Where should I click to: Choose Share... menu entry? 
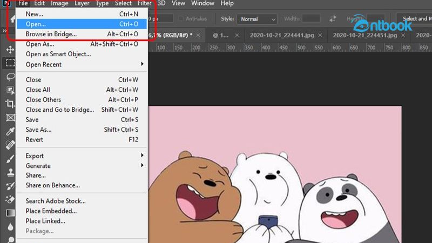(x=82, y=175)
